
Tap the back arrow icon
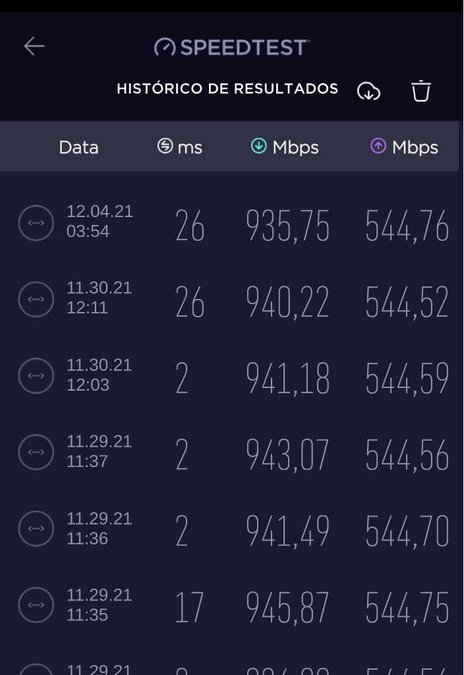pyautogui.click(x=34, y=46)
